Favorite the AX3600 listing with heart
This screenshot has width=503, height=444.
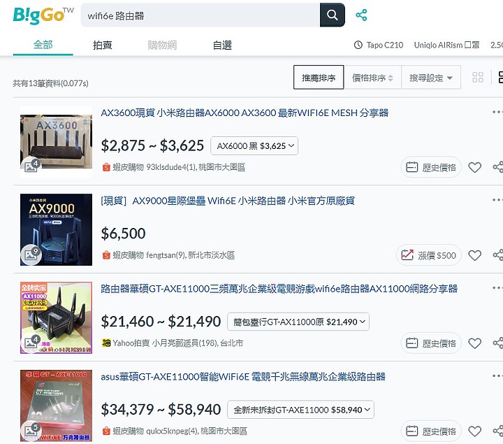click(475, 167)
